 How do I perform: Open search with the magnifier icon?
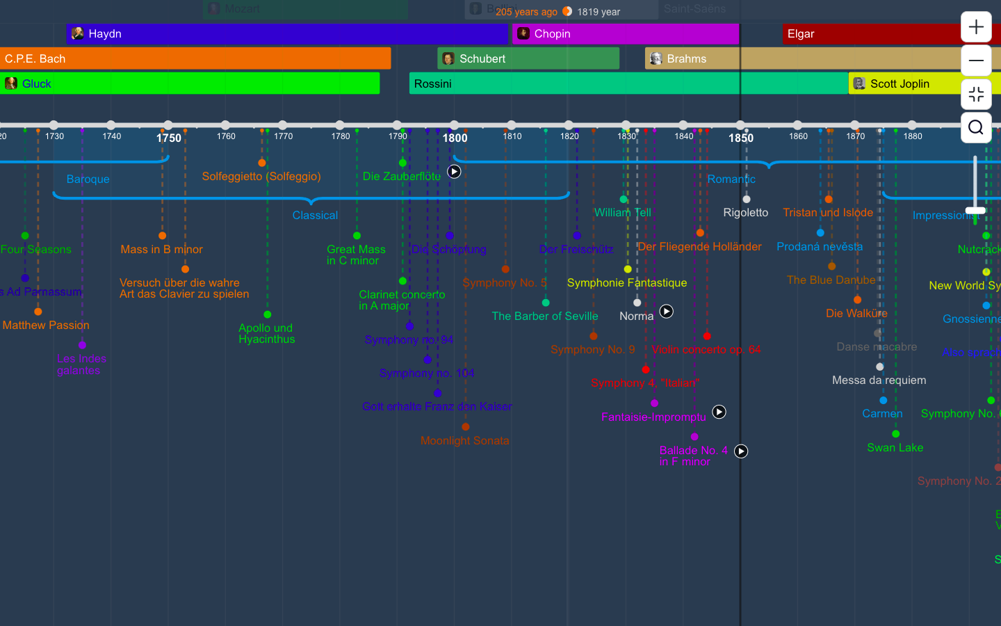tap(976, 127)
